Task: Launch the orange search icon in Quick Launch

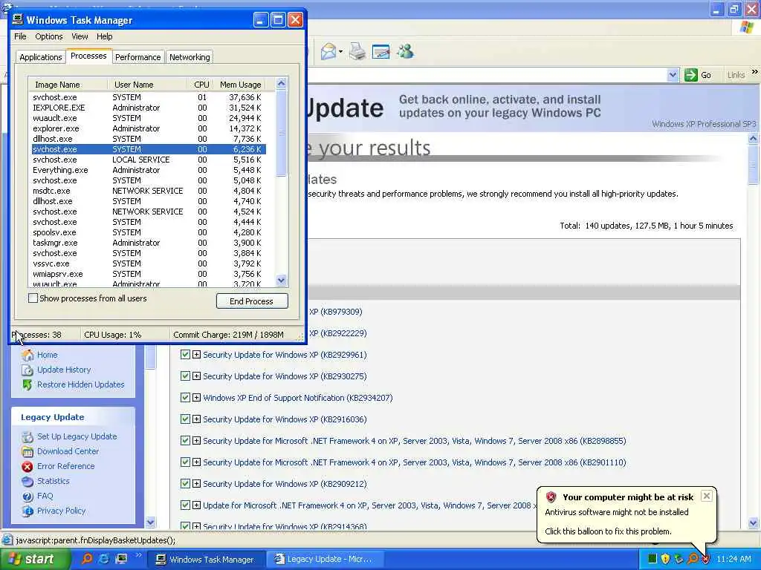Action: (x=88, y=559)
